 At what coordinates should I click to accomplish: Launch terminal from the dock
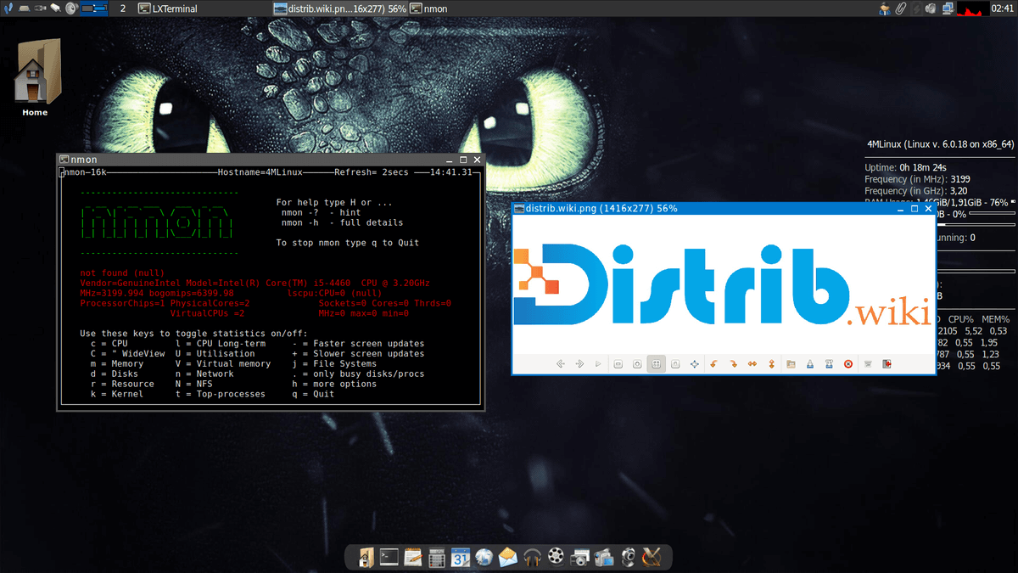[x=389, y=558]
